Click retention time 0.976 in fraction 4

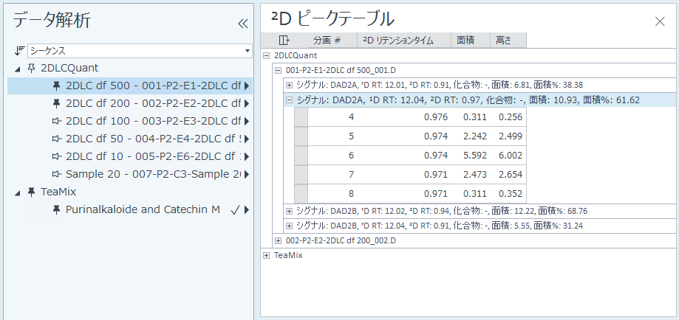(436, 117)
